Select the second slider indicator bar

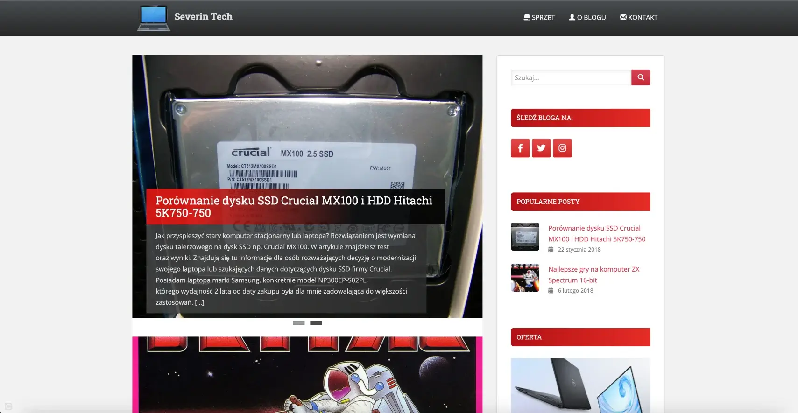[x=316, y=323]
